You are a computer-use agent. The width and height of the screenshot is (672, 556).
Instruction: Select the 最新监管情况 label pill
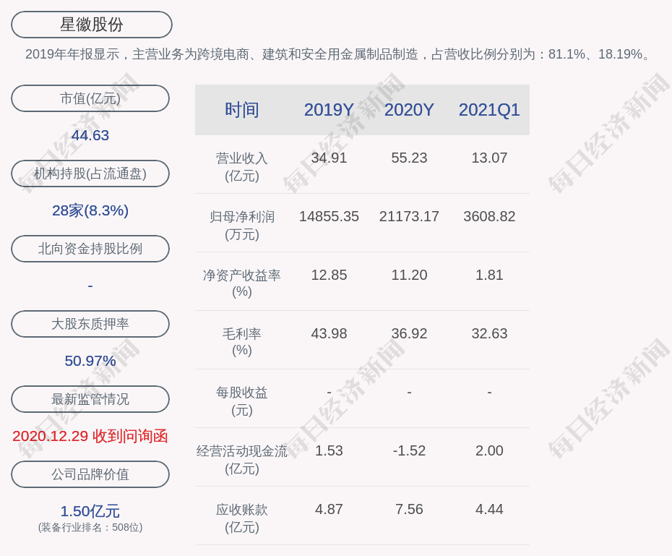coord(90,399)
